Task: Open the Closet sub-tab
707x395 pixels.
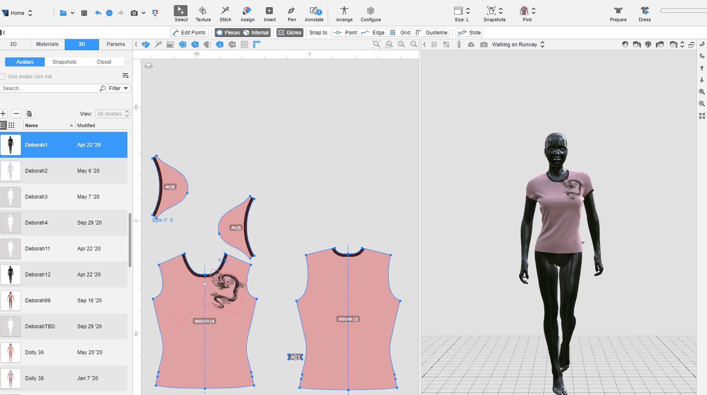Action: pos(104,62)
